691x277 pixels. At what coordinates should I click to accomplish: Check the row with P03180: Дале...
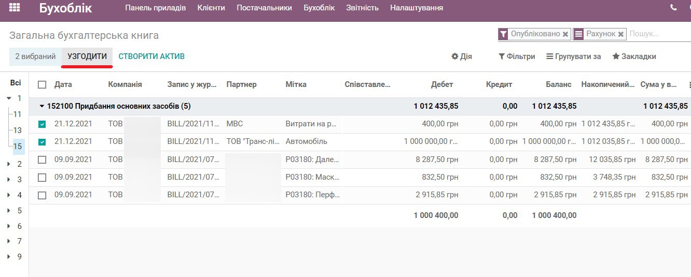42,160
